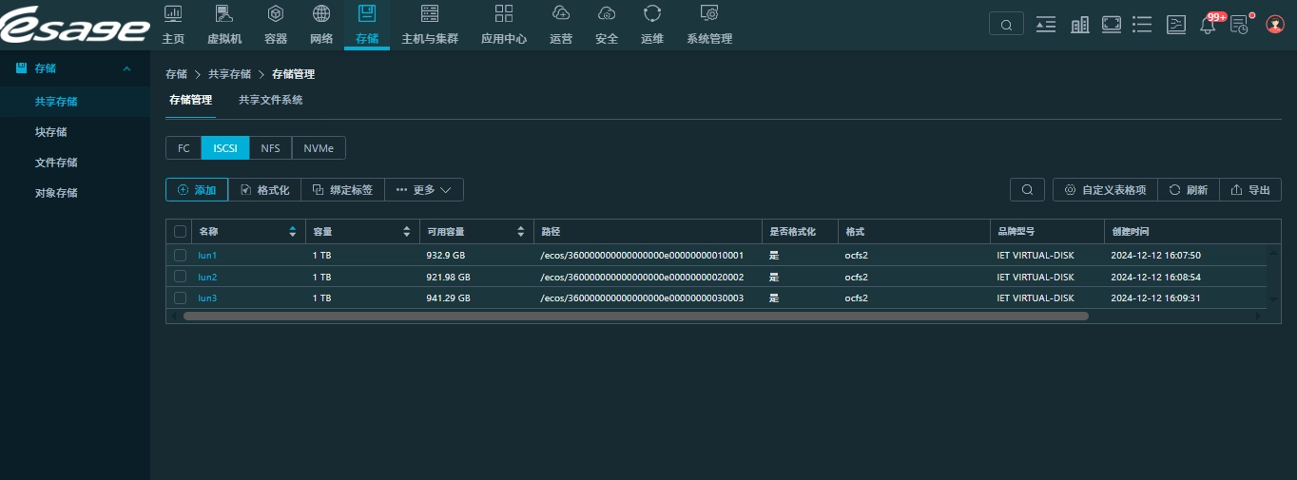
Task: Switch to the 共享文件系统 tab
Action: (271, 100)
